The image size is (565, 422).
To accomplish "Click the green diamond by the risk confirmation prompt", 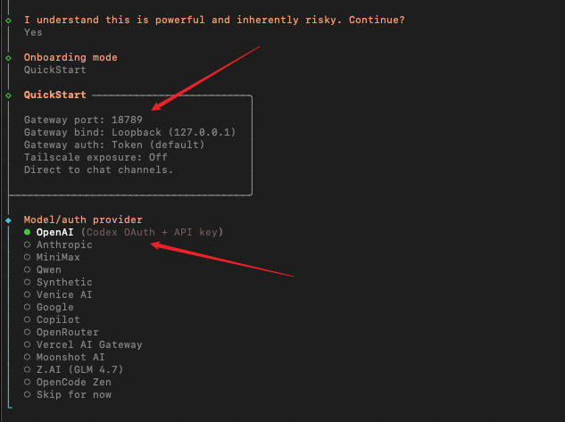I will 9,21.
